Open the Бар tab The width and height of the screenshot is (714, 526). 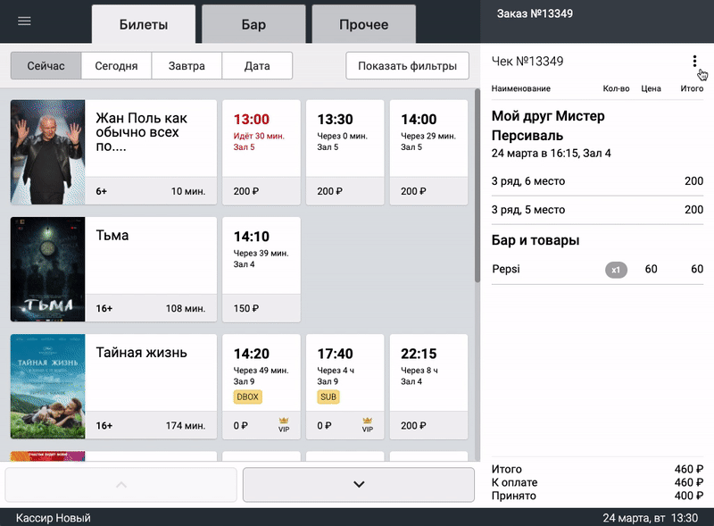coord(253,24)
